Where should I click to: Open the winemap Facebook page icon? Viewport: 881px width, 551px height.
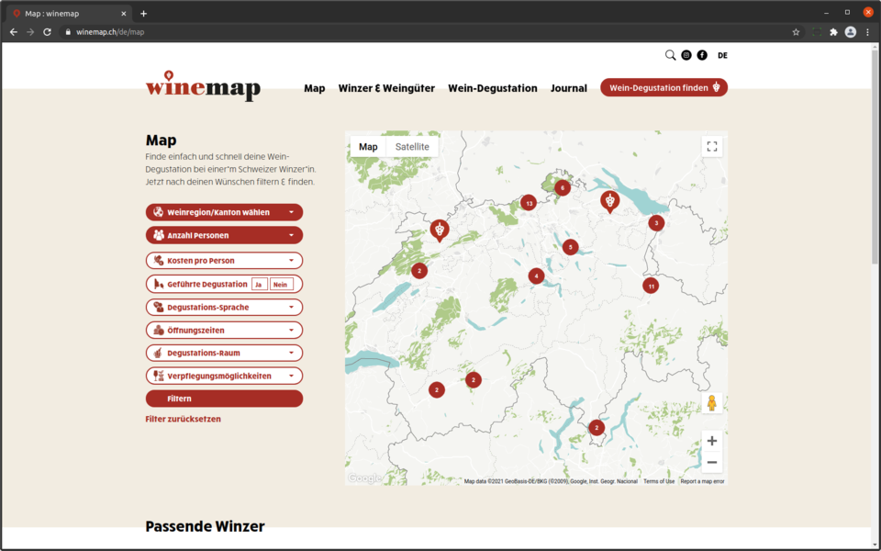tap(702, 55)
